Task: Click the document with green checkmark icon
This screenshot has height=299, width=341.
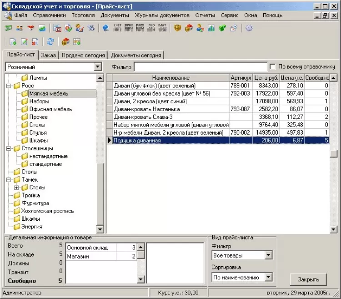Action: click(68, 28)
